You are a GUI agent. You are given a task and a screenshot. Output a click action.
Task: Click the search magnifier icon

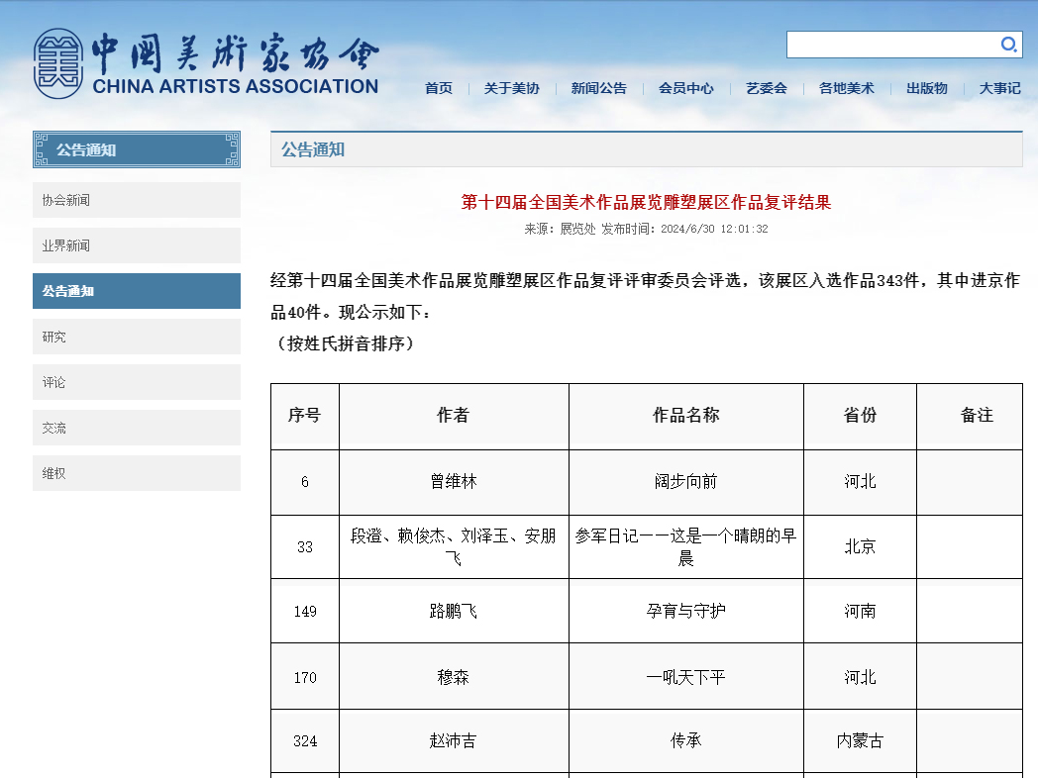[1008, 45]
